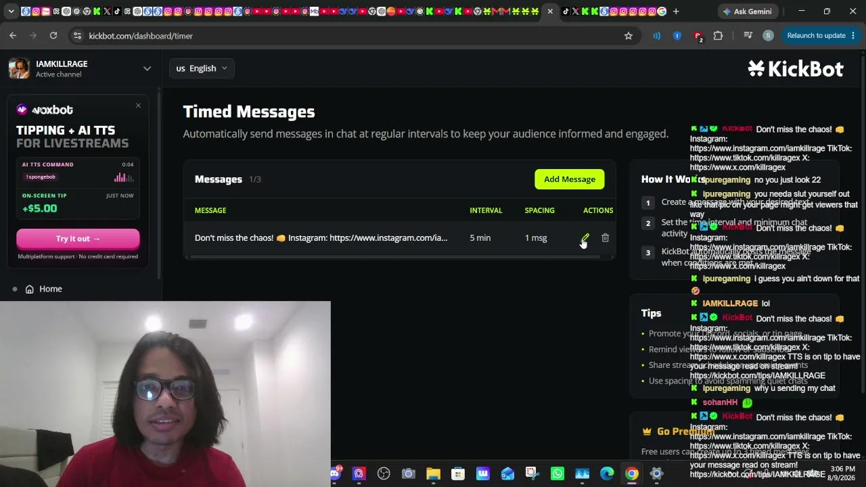Screen dimensions: 866x487
Task: Click Relaunch to update
Action: (821, 36)
